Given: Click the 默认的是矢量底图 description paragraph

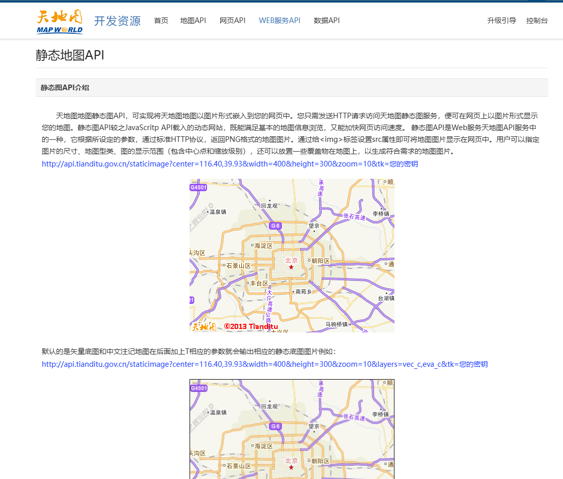Looking at the screenshot, I should (x=189, y=351).
